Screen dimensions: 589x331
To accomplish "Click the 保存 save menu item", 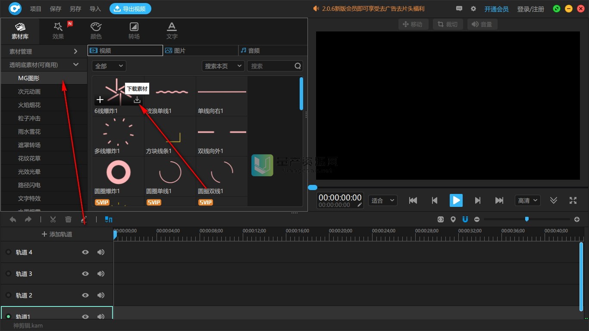I will coord(56,9).
